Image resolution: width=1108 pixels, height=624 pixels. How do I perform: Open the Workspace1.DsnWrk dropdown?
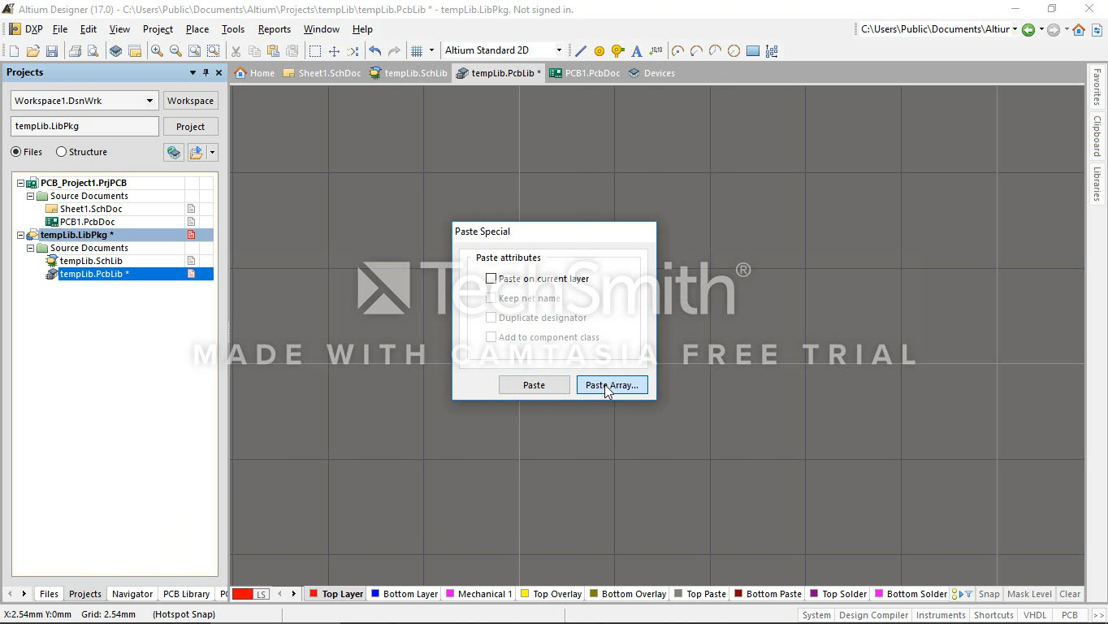(x=149, y=101)
